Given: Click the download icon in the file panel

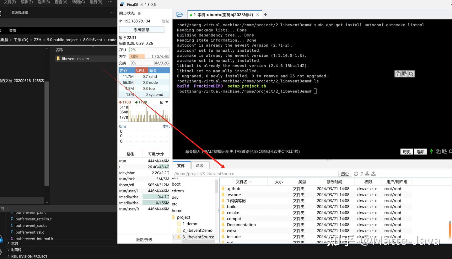Looking at the screenshot, I should [367, 173].
